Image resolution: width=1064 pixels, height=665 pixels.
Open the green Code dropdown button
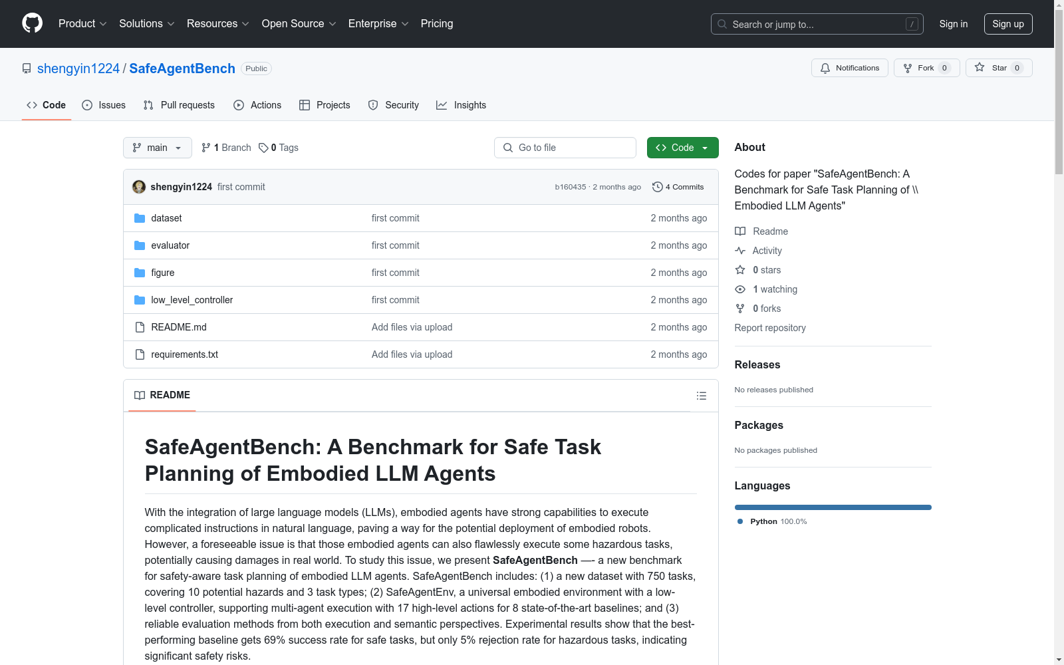click(x=682, y=148)
